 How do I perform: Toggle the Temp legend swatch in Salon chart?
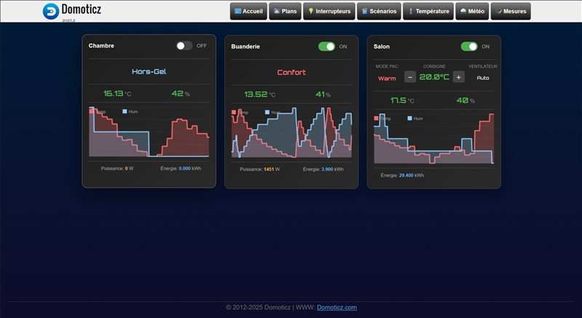[x=376, y=118]
